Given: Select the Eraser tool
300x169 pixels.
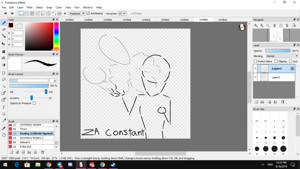Looking at the screenshot, I should click(x=4, y=29).
